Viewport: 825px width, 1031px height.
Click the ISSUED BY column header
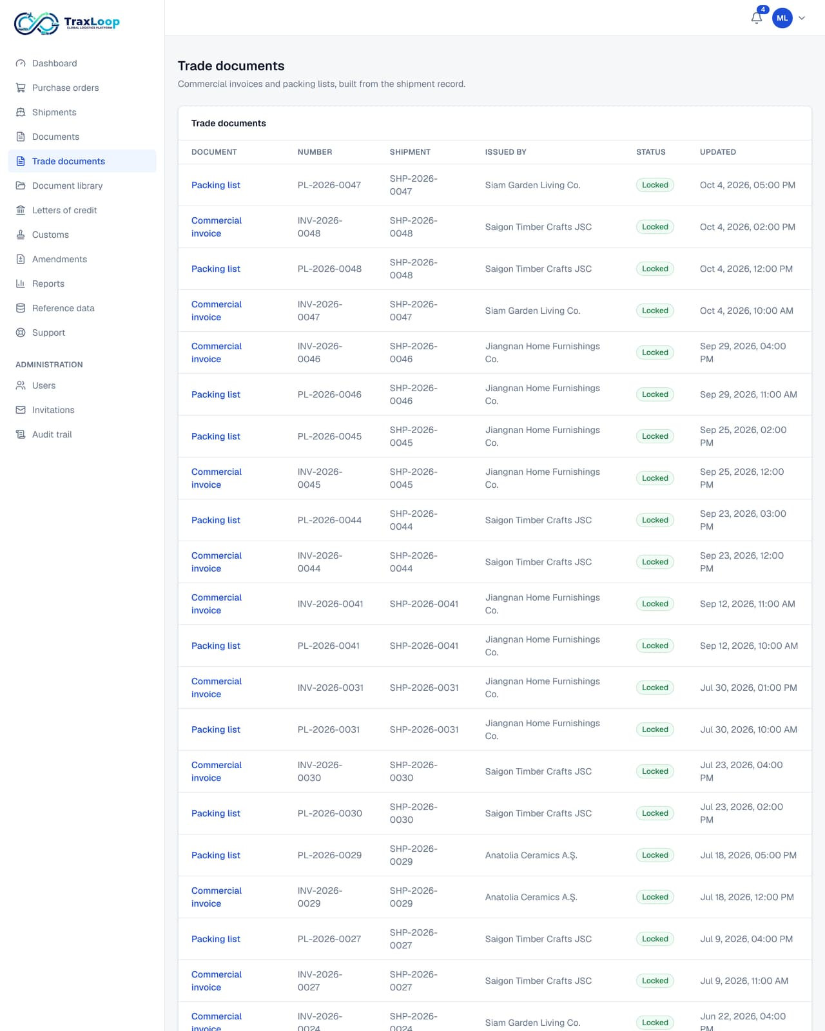[x=505, y=152]
